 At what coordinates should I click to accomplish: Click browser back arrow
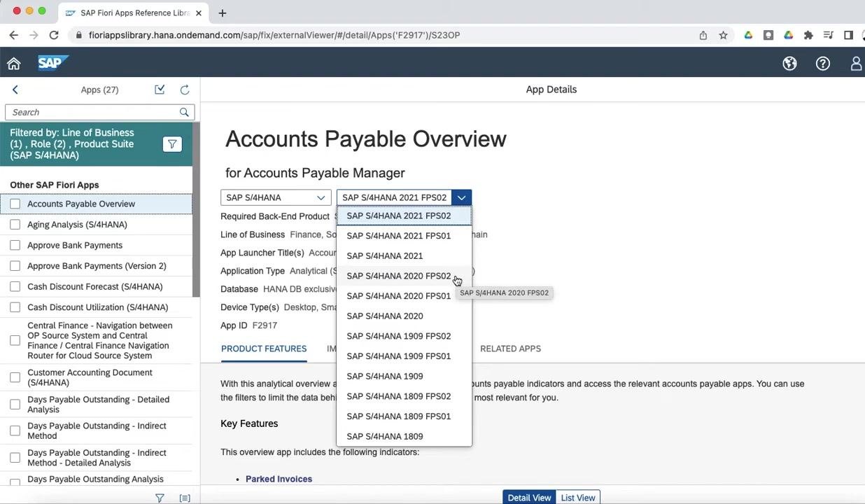(13, 35)
